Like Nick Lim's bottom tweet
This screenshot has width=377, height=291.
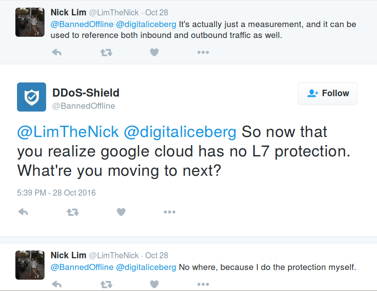155,284
